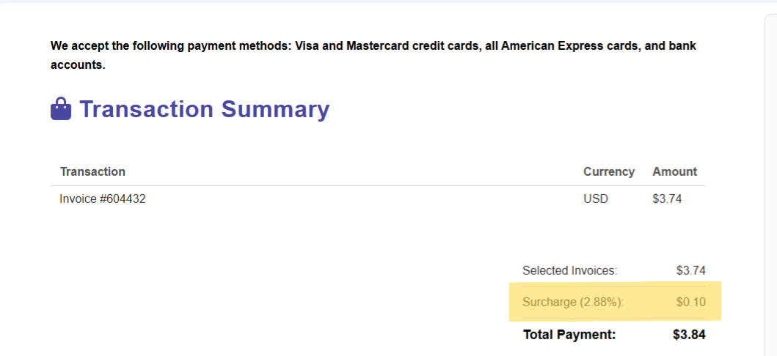Click the highlighted Surcharge (2.88%) label
777x356 pixels.
coord(573,302)
